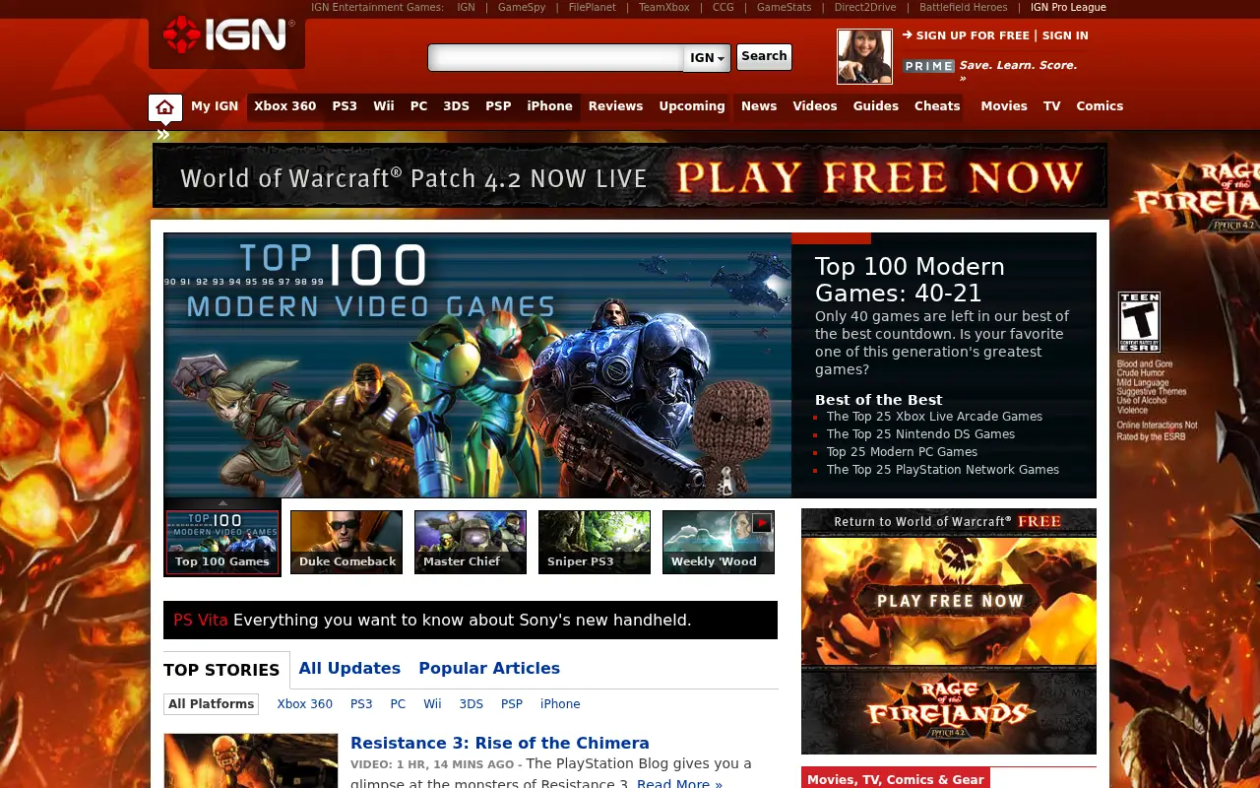Viewport: 1260px width, 788px height.
Task: Open My IGN in the navigation bar
Action: click(215, 106)
